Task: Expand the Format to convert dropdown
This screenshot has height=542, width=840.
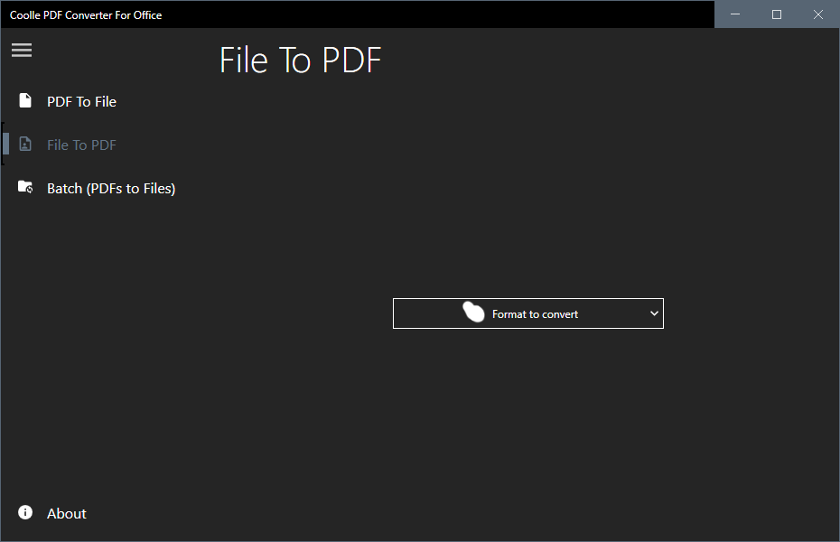Action: click(527, 313)
